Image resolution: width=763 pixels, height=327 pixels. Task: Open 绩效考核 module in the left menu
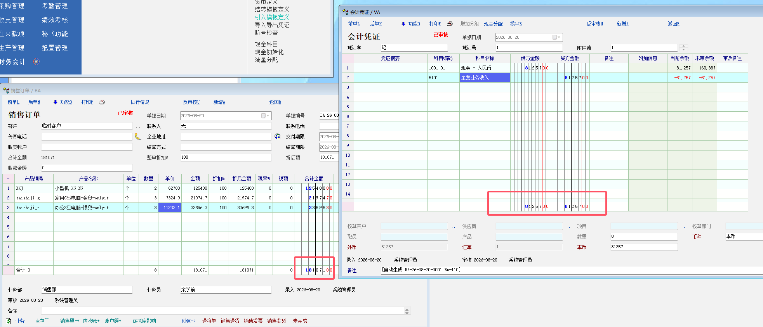pyautogui.click(x=54, y=20)
